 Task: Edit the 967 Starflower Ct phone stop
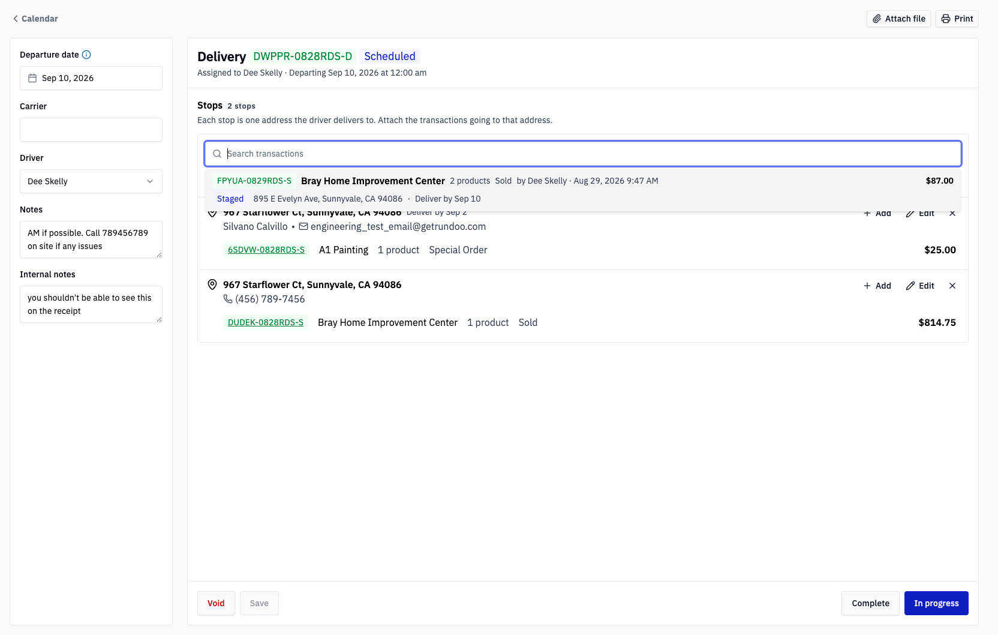(920, 286)
